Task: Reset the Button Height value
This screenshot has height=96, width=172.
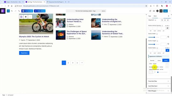Action: point(168,44)
